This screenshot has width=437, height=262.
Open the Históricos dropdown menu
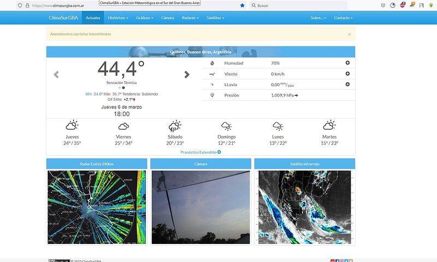(x=118, y=17)
